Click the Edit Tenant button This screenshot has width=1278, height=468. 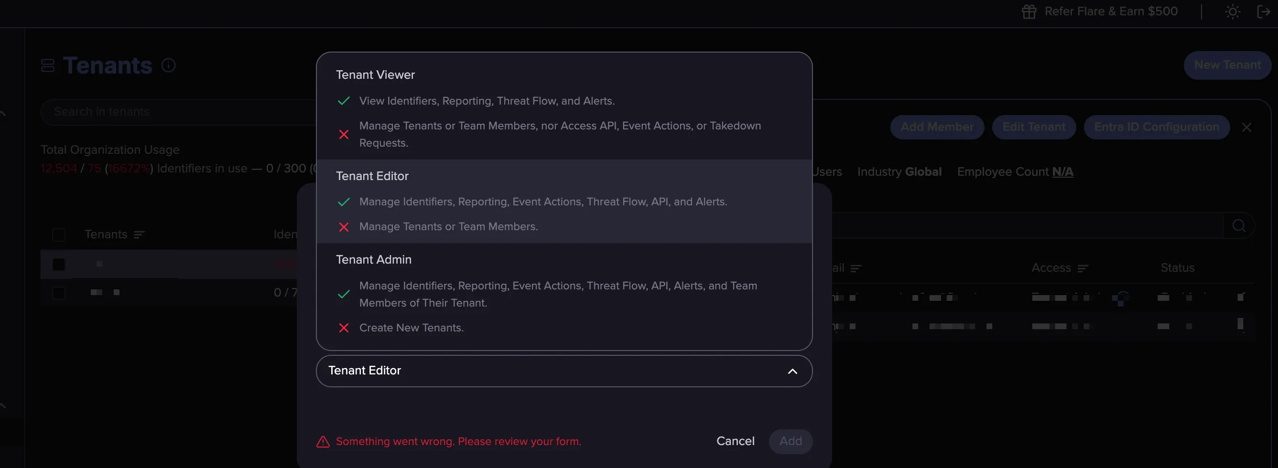tap(1033, 128)
